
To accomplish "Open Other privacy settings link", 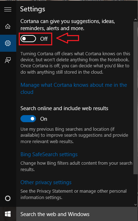I will (46, 182).
